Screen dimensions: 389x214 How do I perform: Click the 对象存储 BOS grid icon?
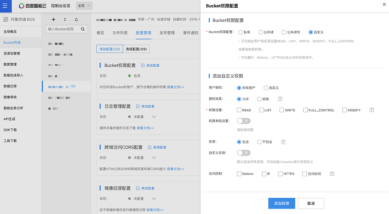6,19
